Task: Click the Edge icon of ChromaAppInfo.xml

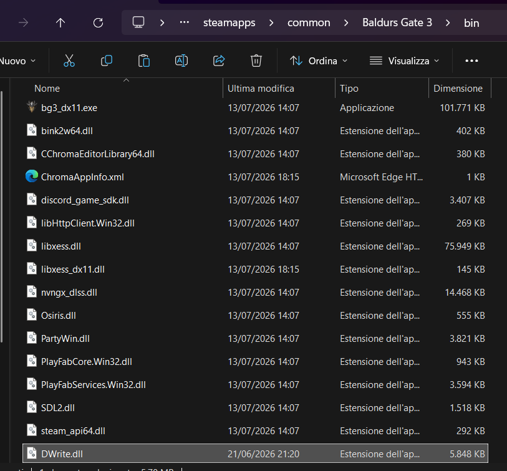Action: [x=32, y=177]
